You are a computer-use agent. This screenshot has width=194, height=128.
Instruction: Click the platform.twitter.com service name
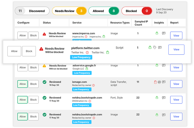point(85,48)
